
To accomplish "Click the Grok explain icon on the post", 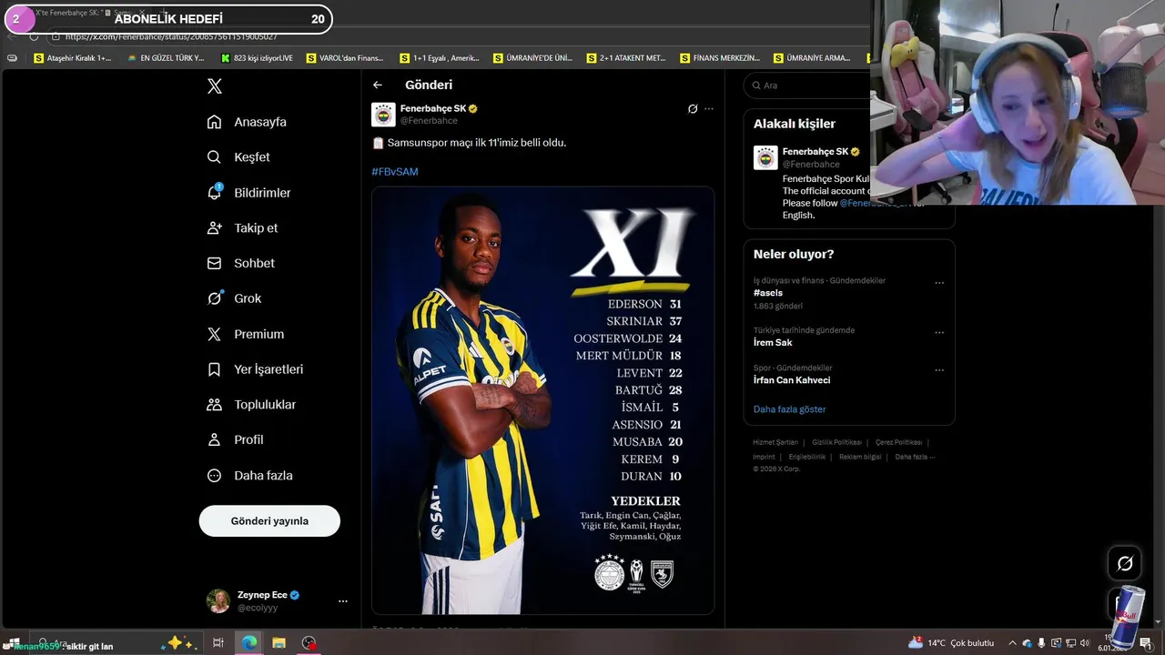I will (x=693, y=109).
